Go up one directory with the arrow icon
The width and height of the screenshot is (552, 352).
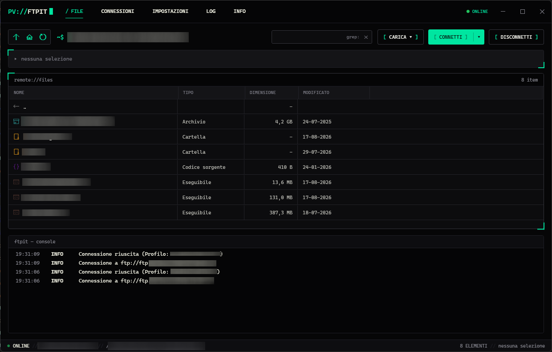coord(16,37)
